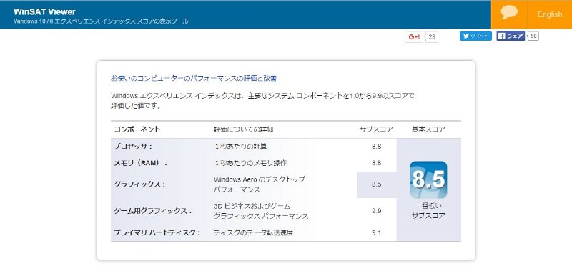Click the speech bubble feedback icon
This screenshot has height=271, width=572.
(509, 12)
